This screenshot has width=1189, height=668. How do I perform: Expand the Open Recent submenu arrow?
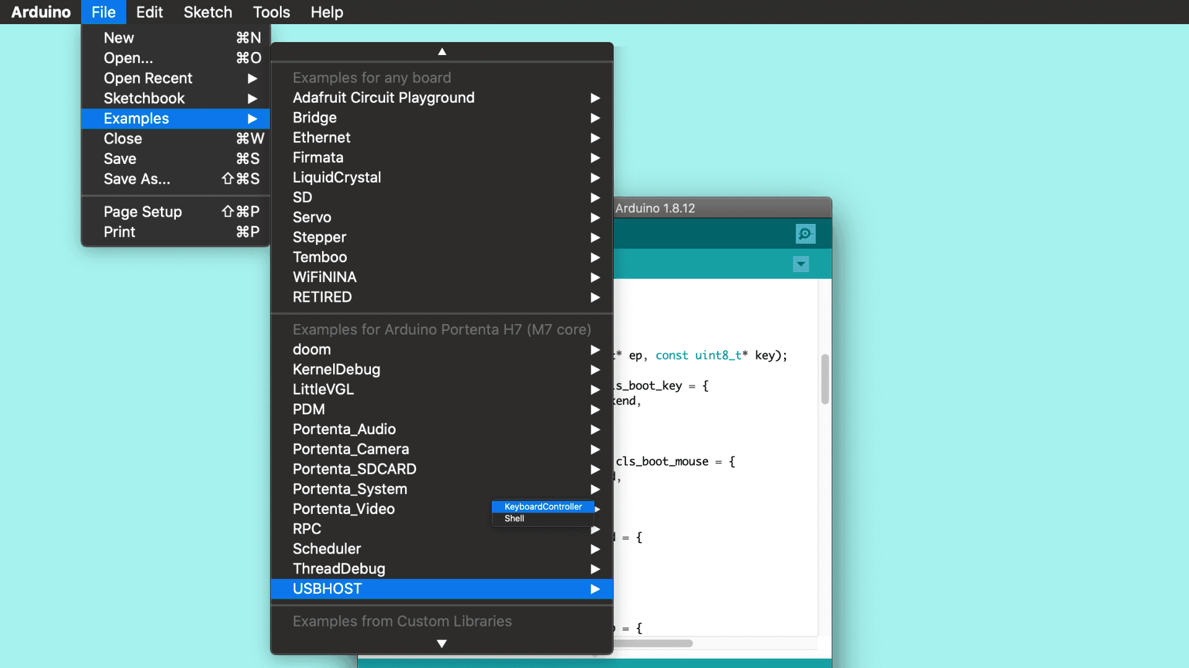(252, 79)
